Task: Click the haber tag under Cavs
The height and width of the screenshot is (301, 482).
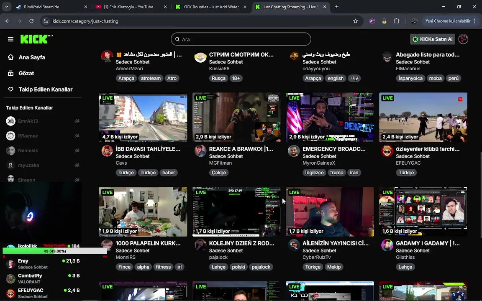Action: coord(169,173)
